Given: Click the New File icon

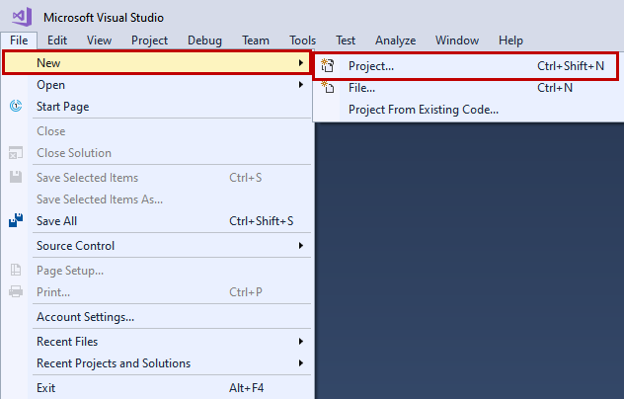Looking at the screenshot, I should click(x=329, y=88).
